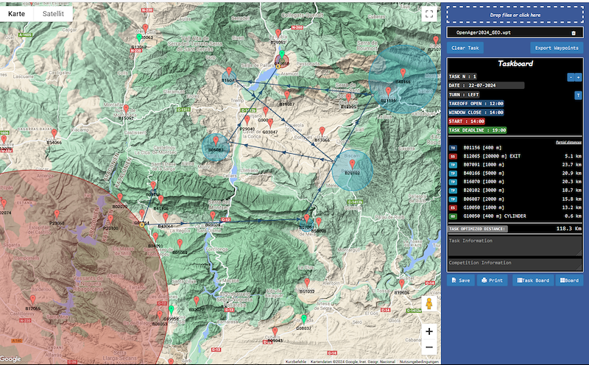Click the TASK N : 1 label
This screenshot has height=365, width=589.
[x=462, y=77]
